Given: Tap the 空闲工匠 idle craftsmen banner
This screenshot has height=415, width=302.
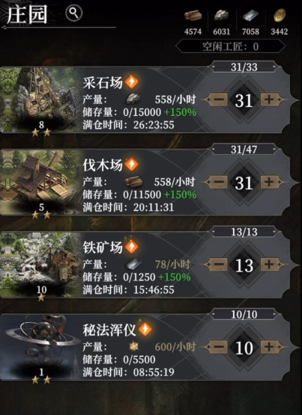Looking at the screenshot, I should click(230, 46).
